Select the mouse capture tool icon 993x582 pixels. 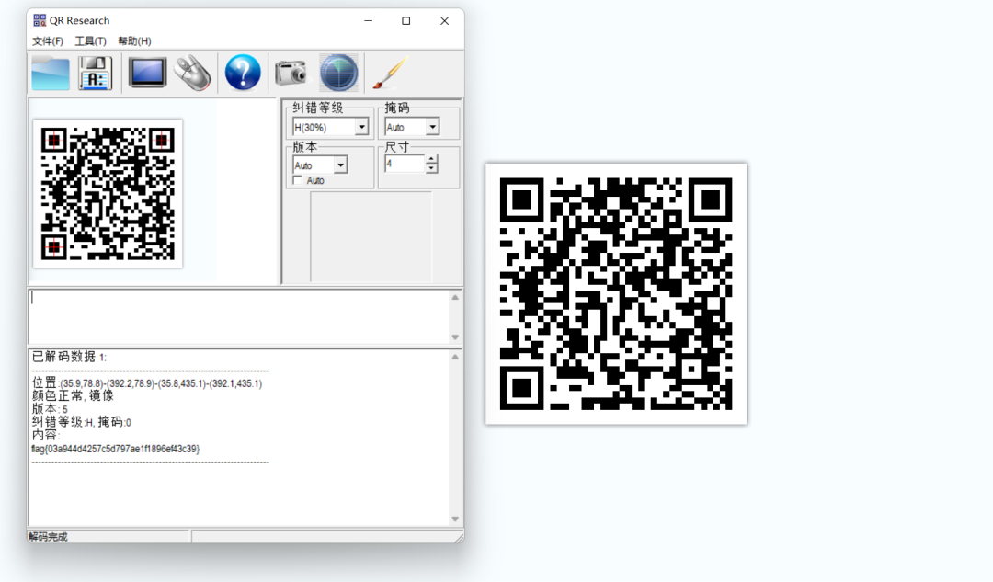coord(192,74)
